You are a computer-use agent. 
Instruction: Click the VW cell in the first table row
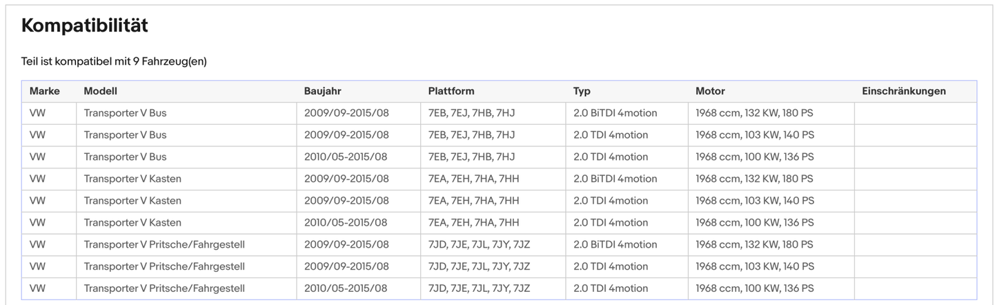coord(37,113)
